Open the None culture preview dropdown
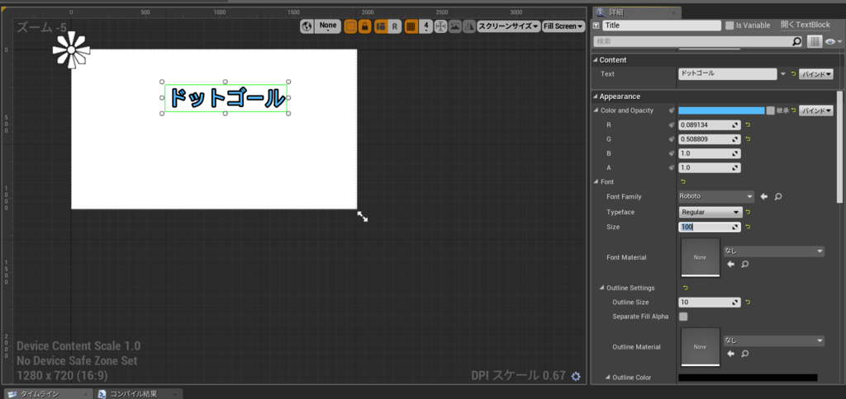The image size is (846, 399). click(x=328, y=26)
